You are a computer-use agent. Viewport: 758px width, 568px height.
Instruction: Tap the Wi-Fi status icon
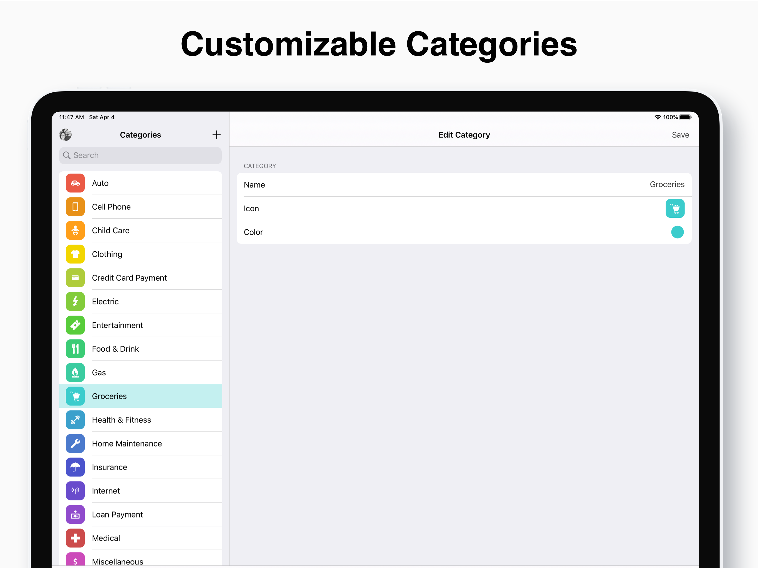point(657,117)
